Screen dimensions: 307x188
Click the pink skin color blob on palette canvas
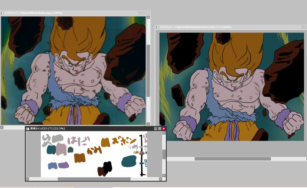click(x=61, y=149)
